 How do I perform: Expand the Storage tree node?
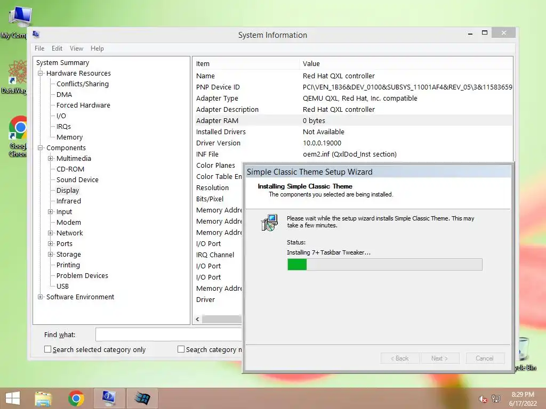(51, 254)
